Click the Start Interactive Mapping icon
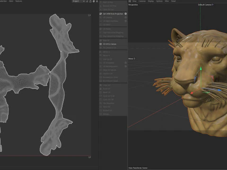 (101, 33)
